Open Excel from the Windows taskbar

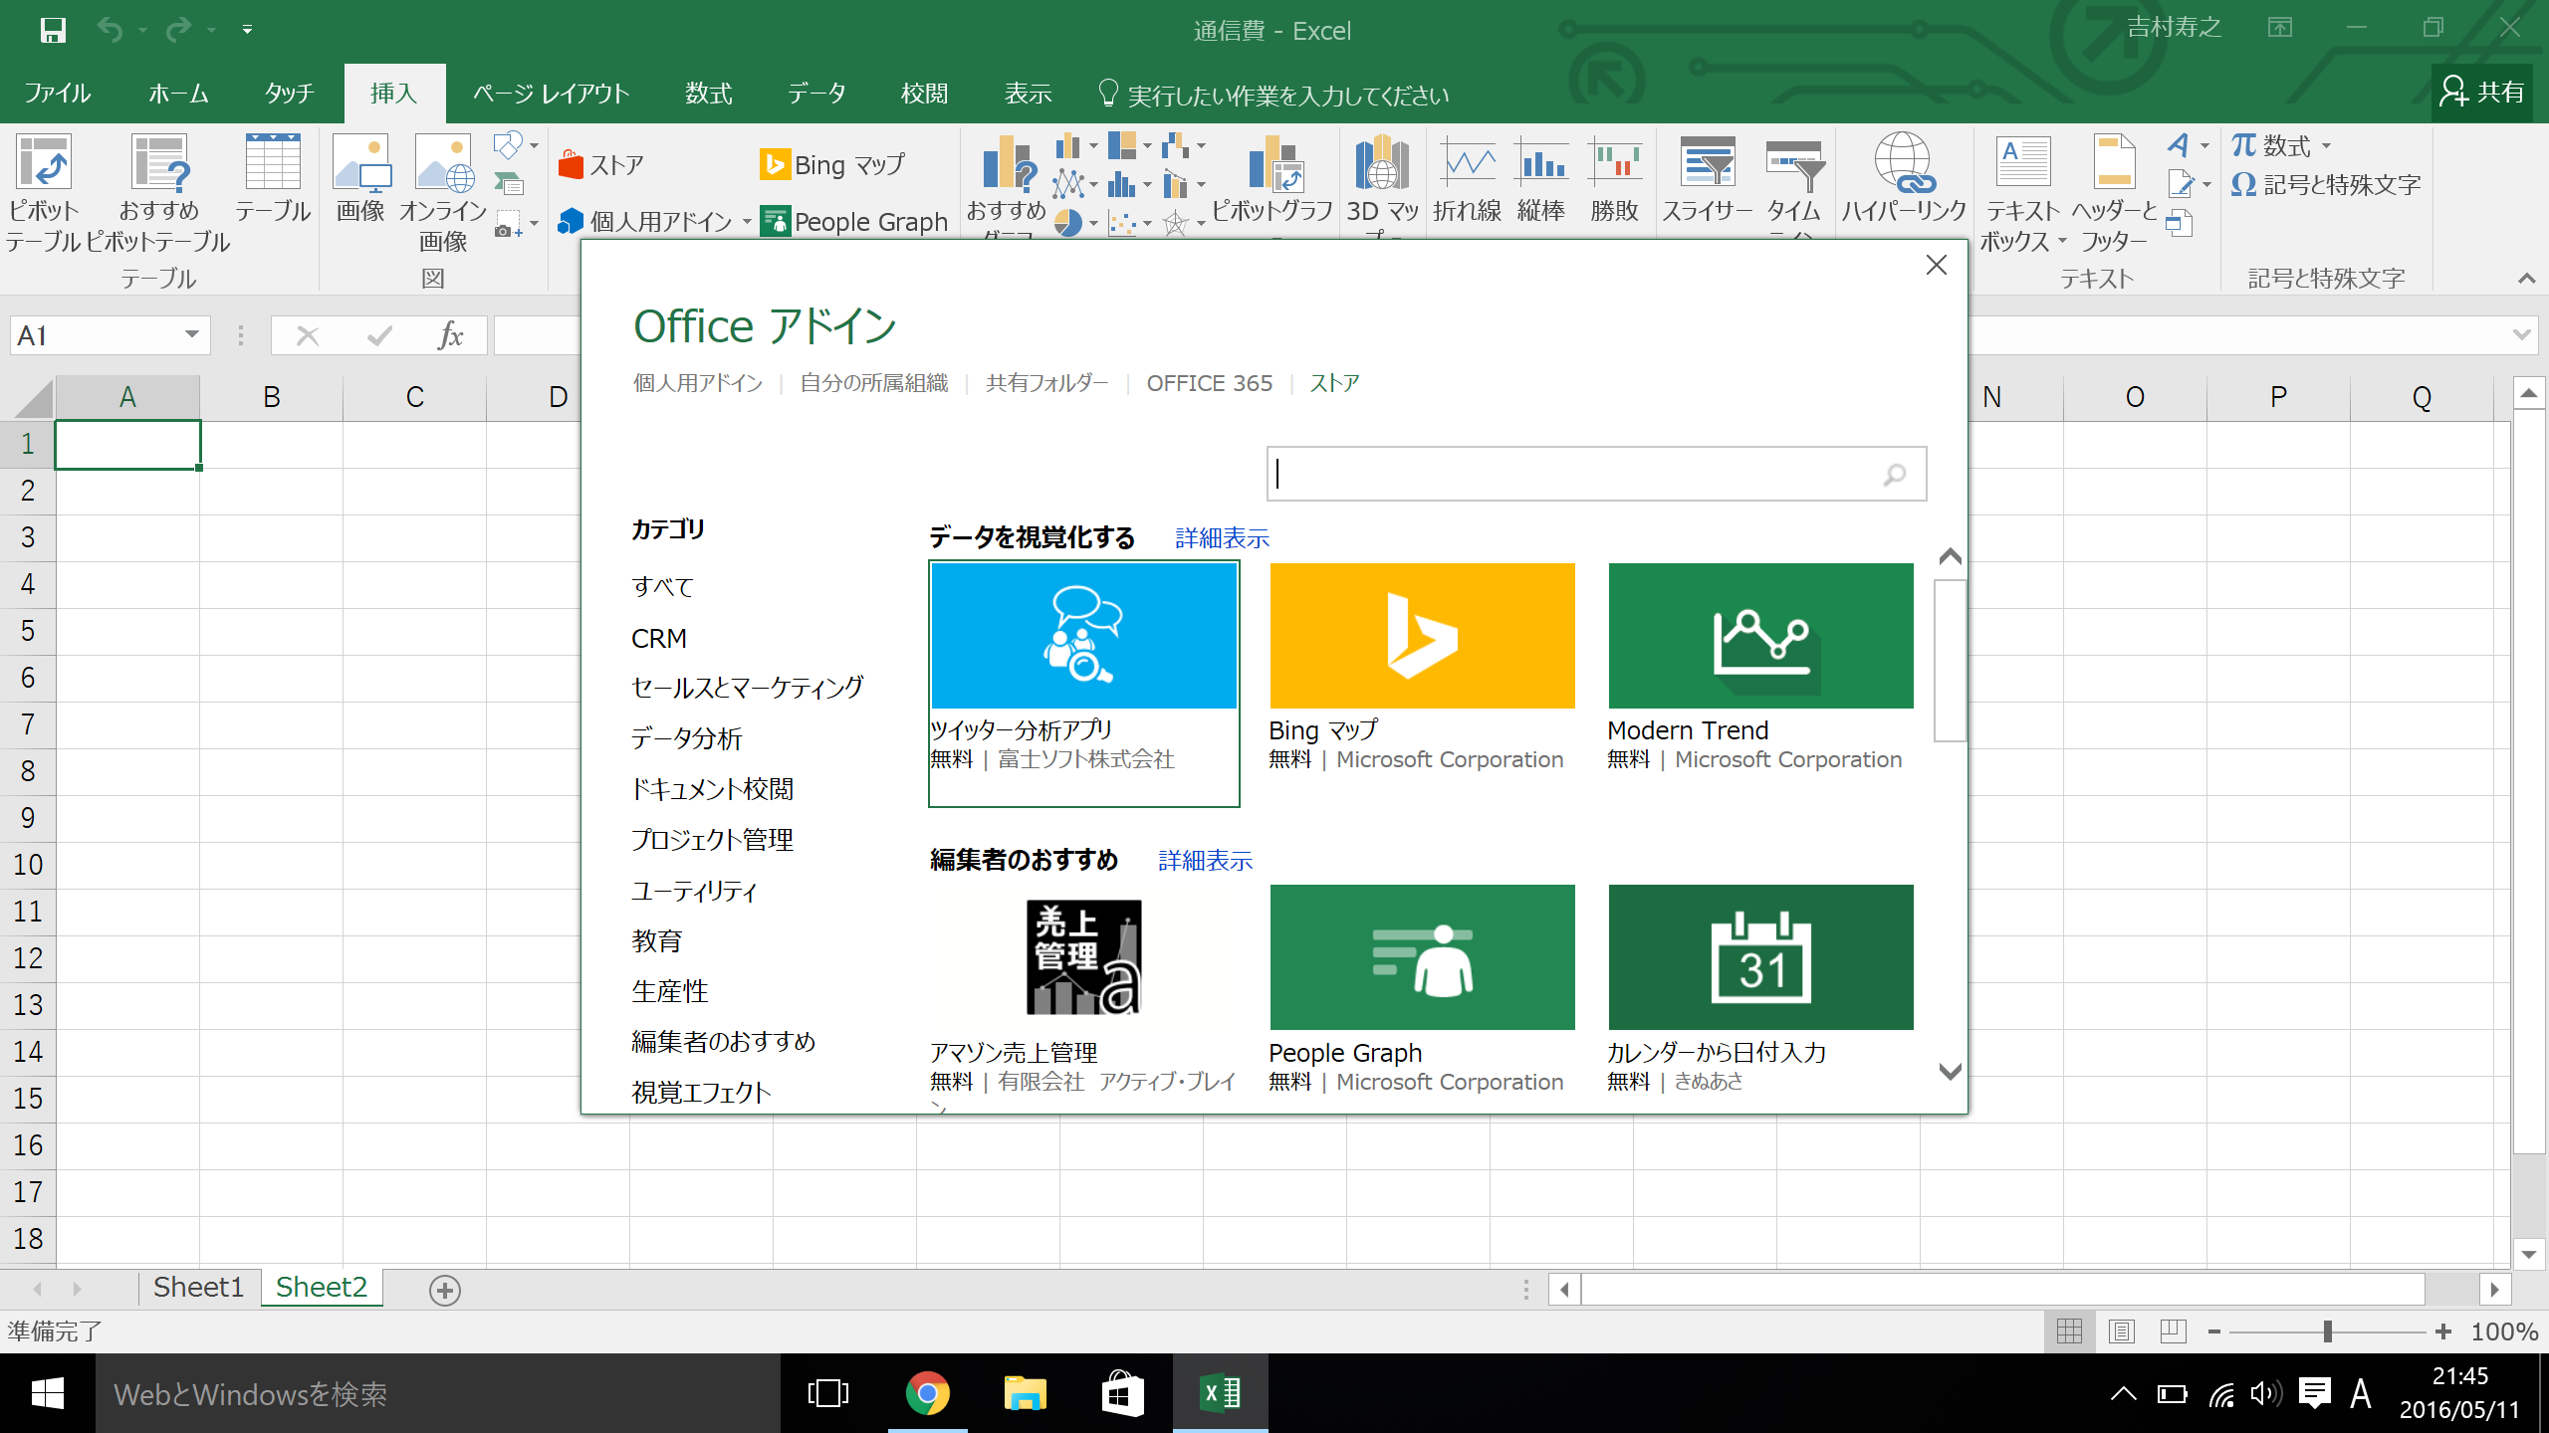coord(1221,1393)
